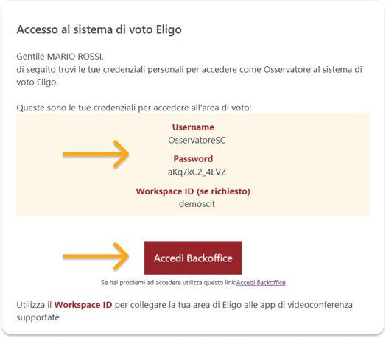386x338 pixels.
Task: Click the orange arrow pointing to credentials
Action: [x=96, y=155]
